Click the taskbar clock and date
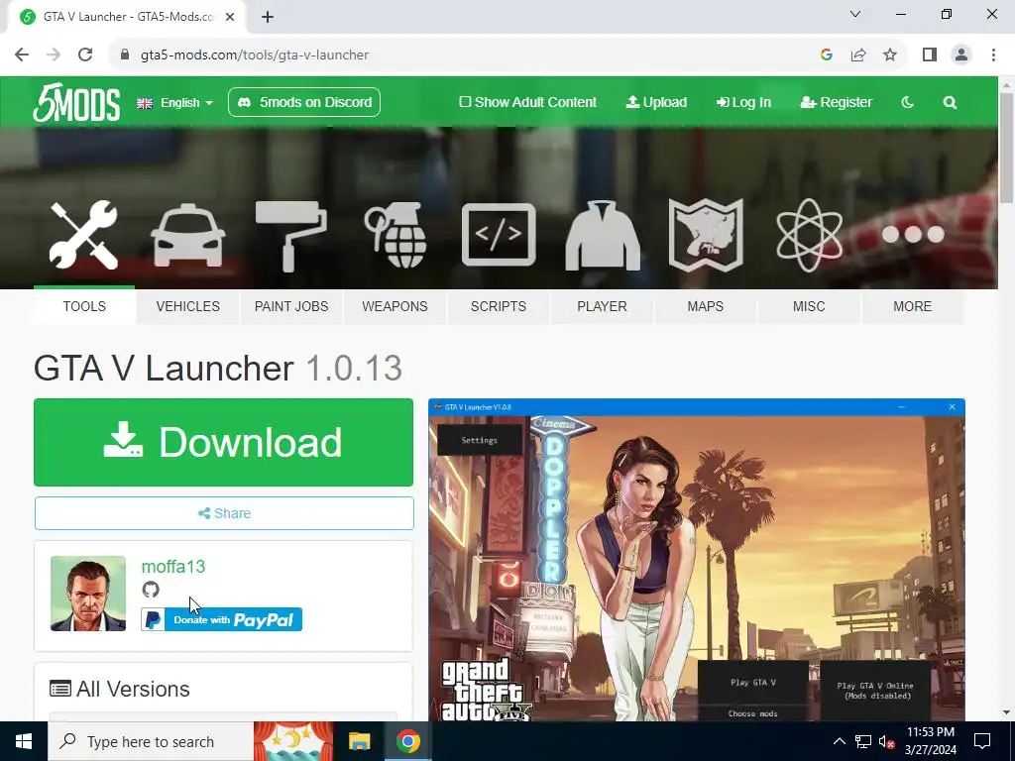Image resolution: width=1015 pixels, height=761 pixels. coord(931,741)
